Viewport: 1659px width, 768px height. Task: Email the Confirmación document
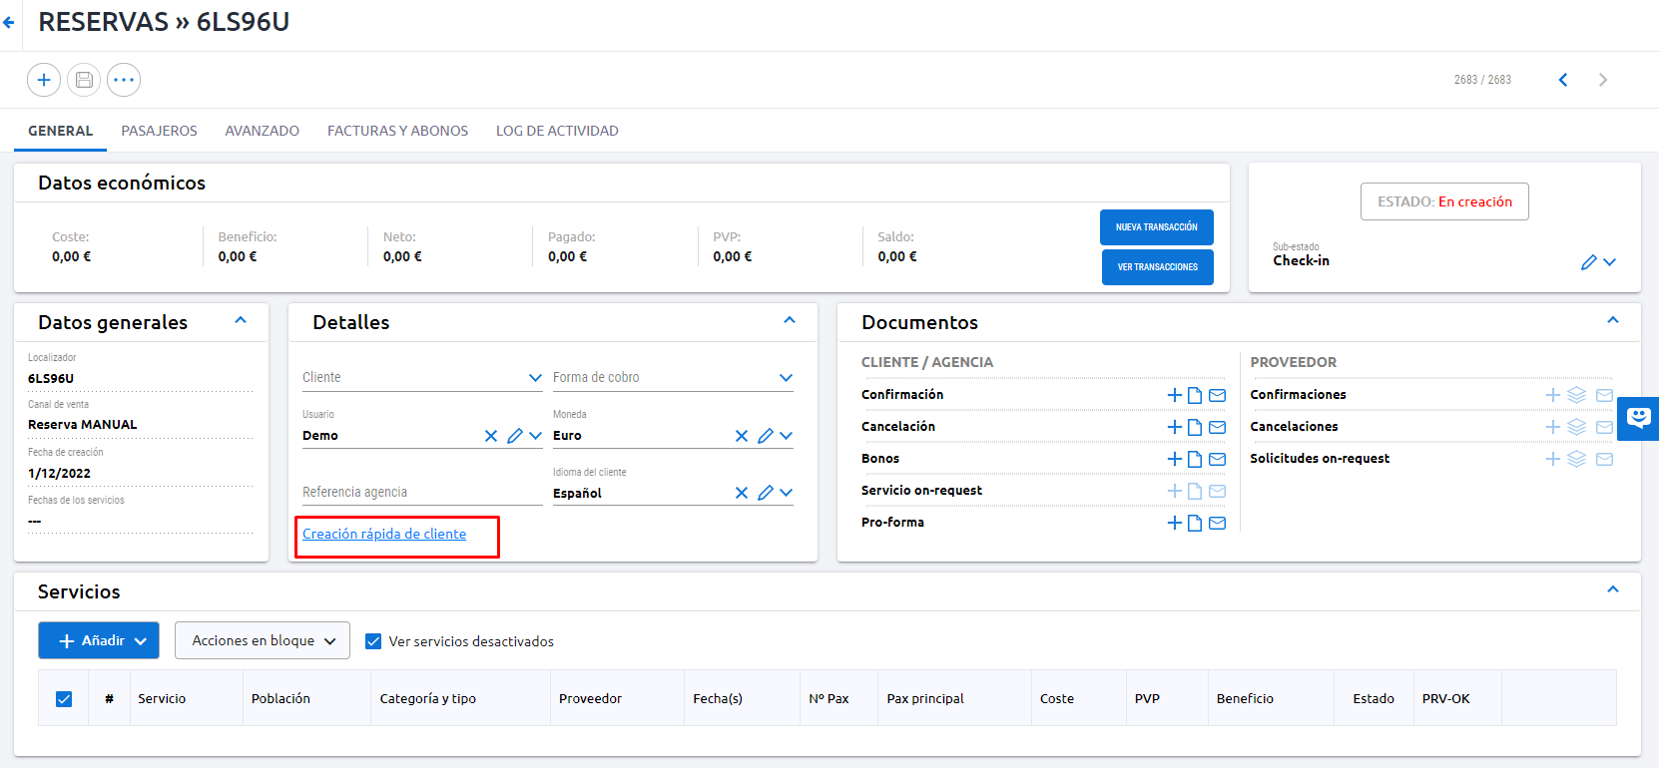point(1218,395)
